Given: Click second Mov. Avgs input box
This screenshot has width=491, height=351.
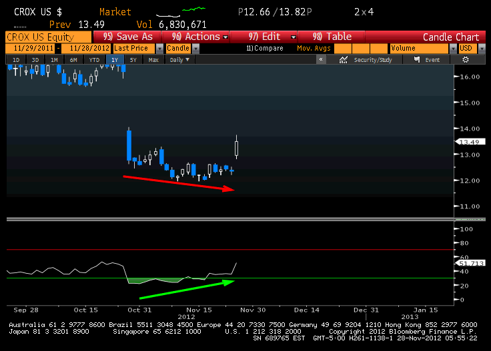Looking at the screenshot, I should click(x=361, y=48).
